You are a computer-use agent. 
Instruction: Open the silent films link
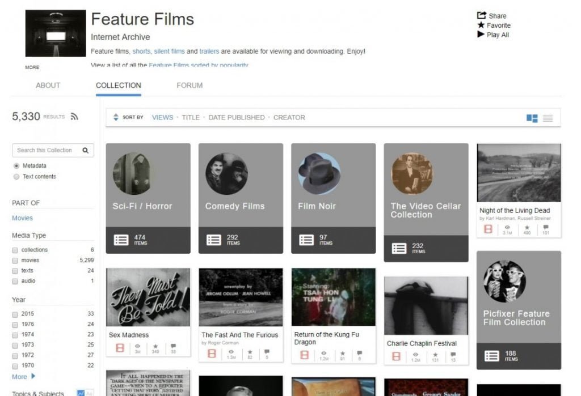tap(169, 51)
